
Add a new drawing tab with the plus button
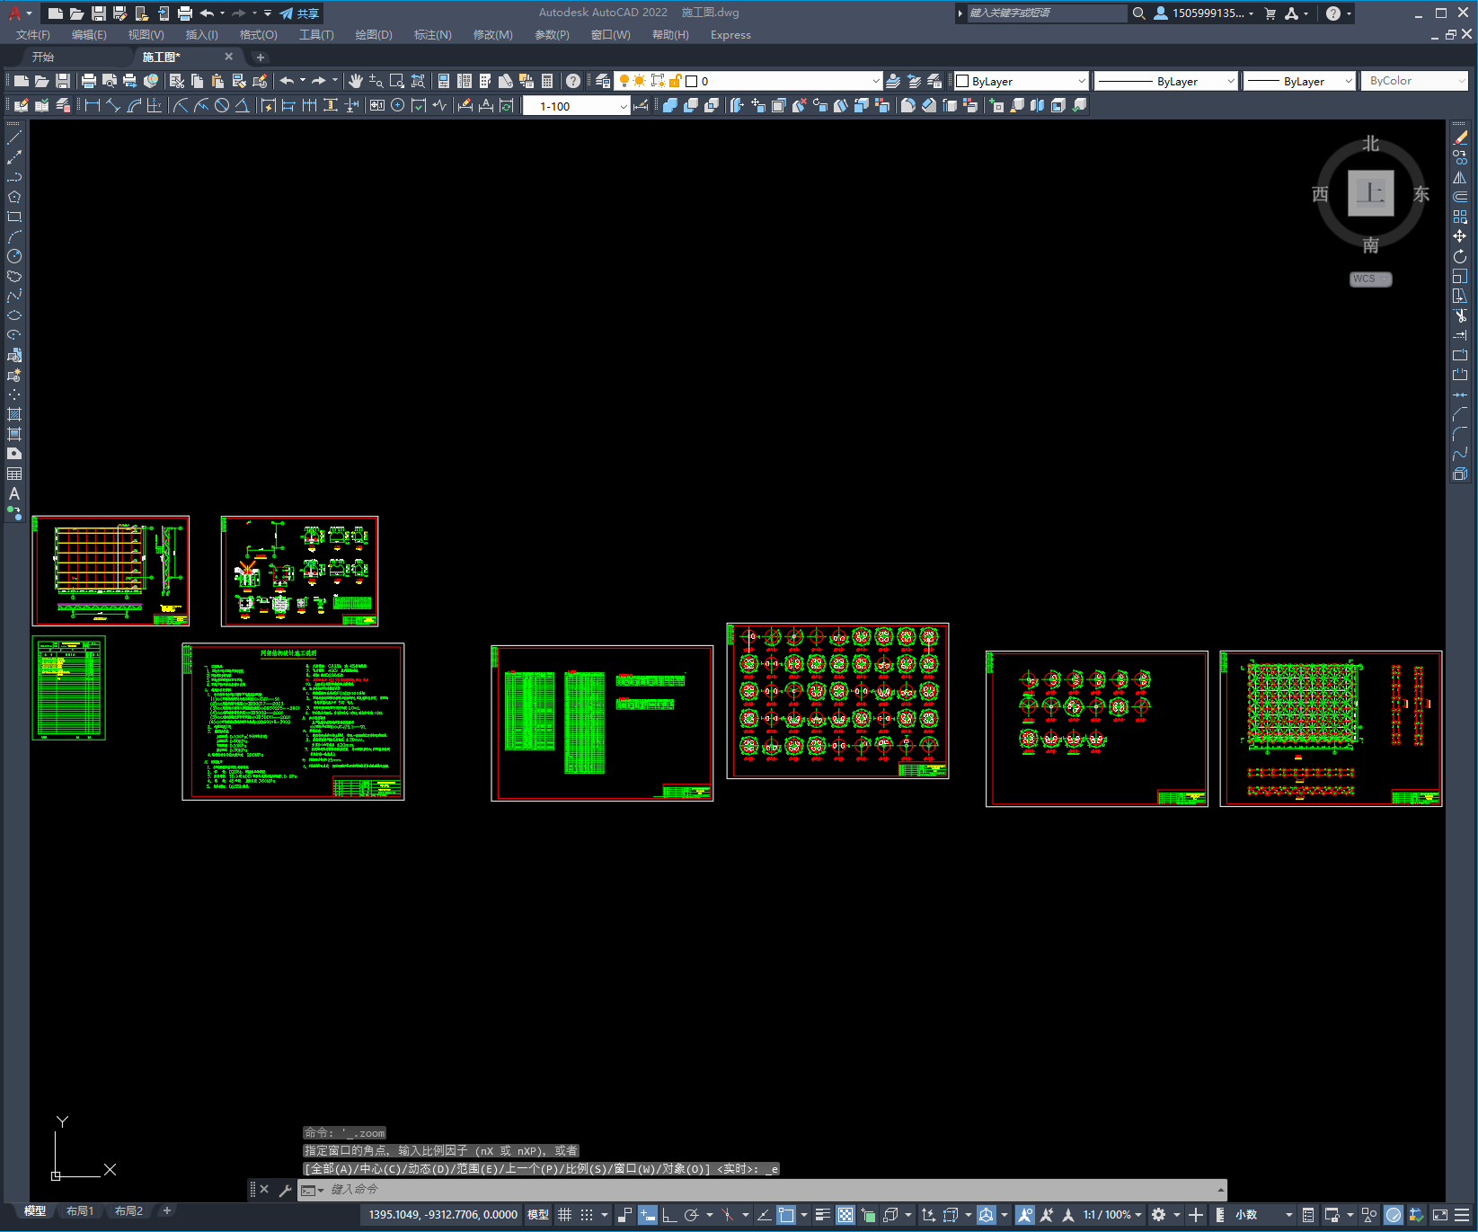(x=261, y=58)
